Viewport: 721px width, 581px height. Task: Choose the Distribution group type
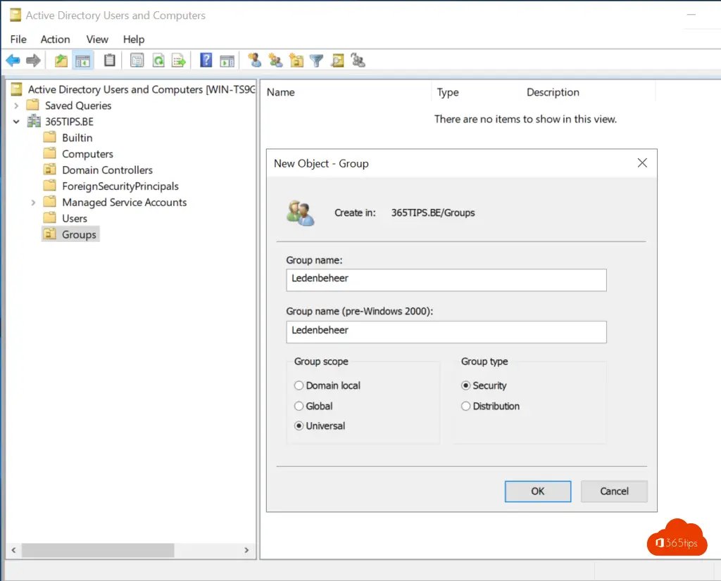pyautogui.click(x=466, y=406)
